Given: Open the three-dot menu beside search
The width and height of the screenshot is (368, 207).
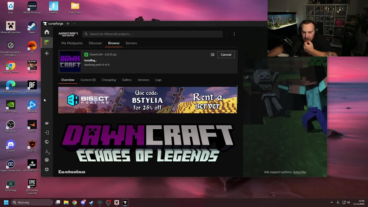Looking at the screenshot, I should click(x=234, y=34).
